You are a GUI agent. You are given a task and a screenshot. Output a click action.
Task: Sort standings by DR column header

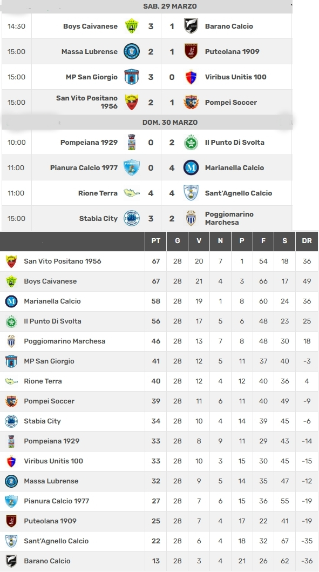pyautogui.click(x=307, y=241)
